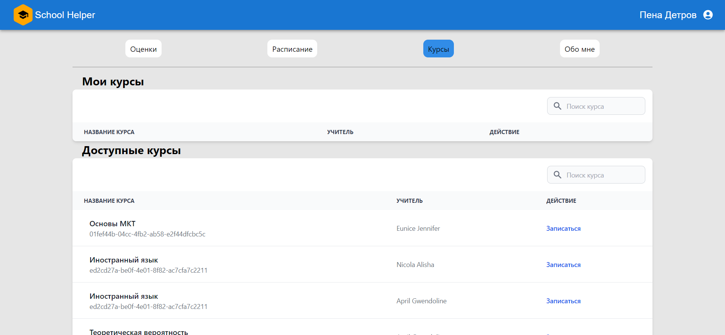Click the School Helper graduation cap logo
Image resolution: width=725 pixels, height=335 pixels.
tap(23, 15)
